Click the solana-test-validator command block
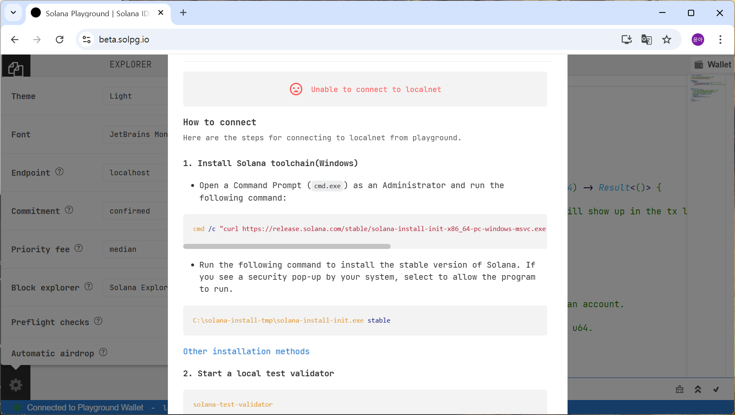This screenshot has height=415, width=735. pyautogui.click(x=365, y=402)
